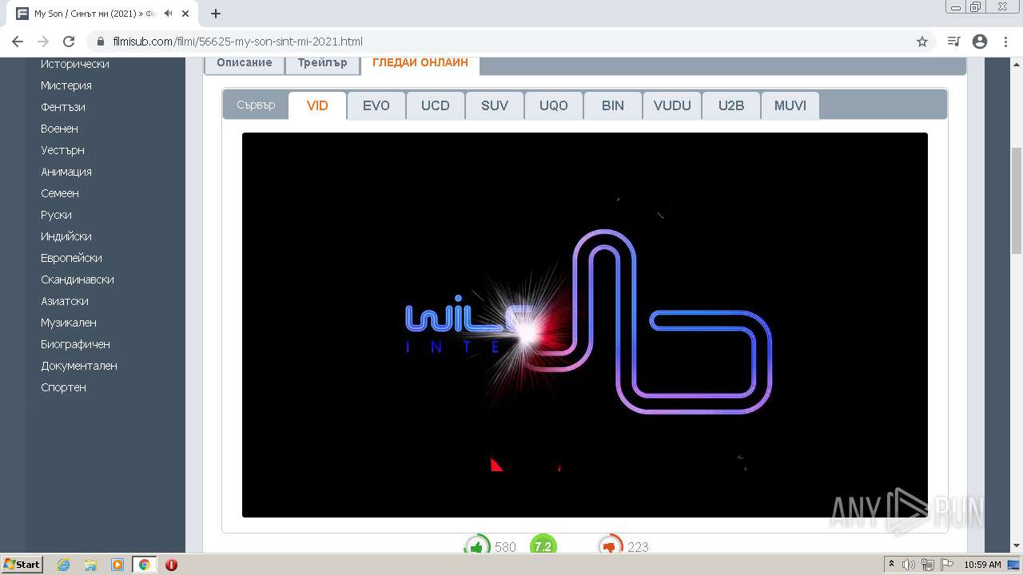Click the scrollbar down arrow

(x=1017, y=545)
